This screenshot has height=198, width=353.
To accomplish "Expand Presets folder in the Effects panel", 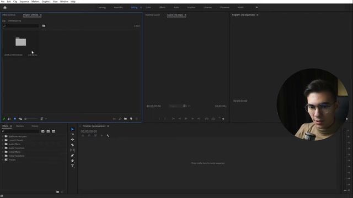I will click(x=2, y=159).
